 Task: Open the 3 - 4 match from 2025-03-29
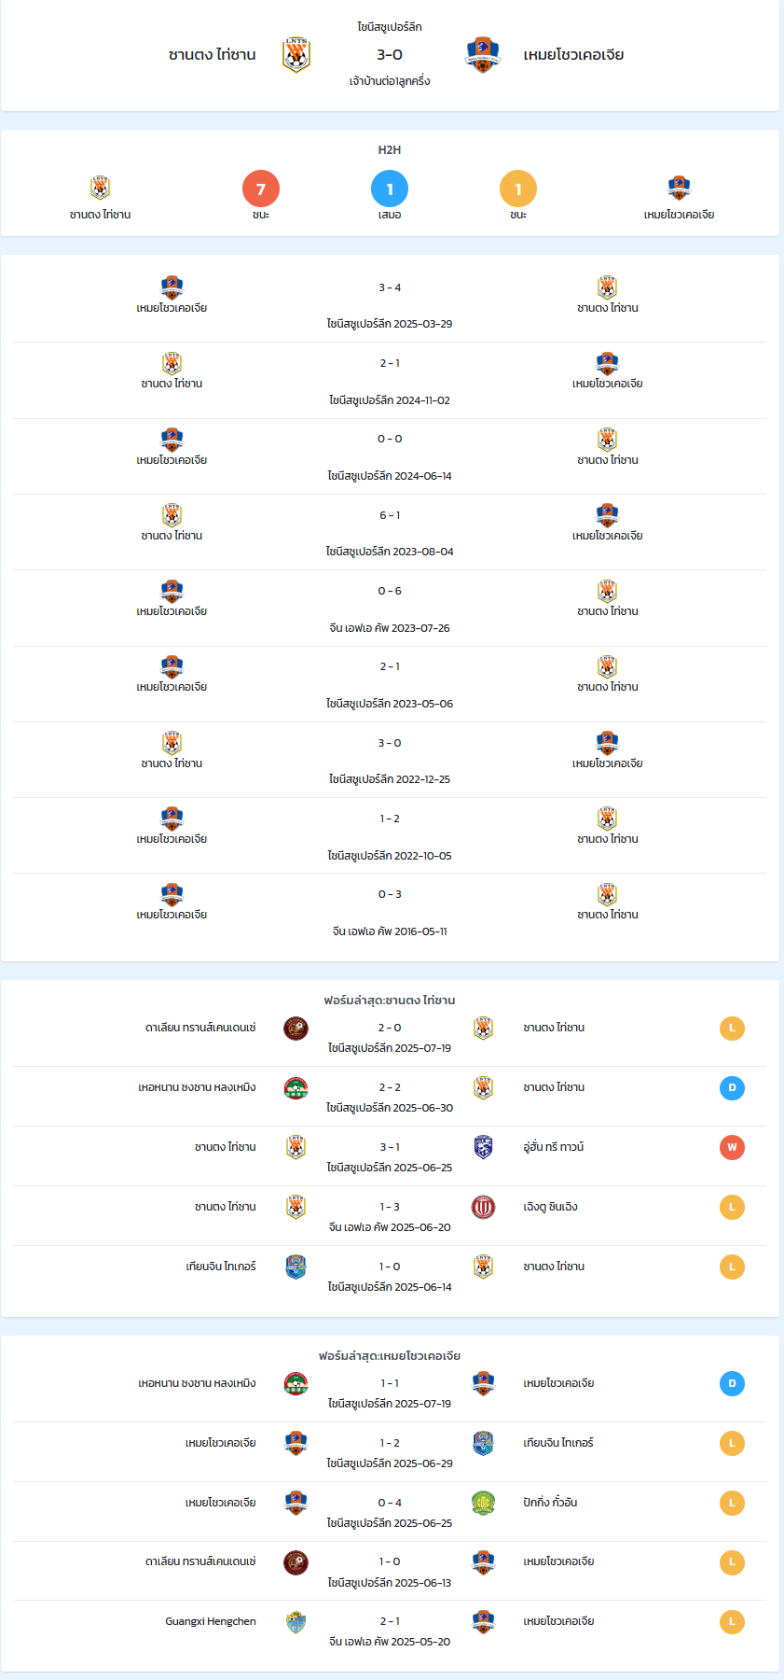tap(390, 305)
